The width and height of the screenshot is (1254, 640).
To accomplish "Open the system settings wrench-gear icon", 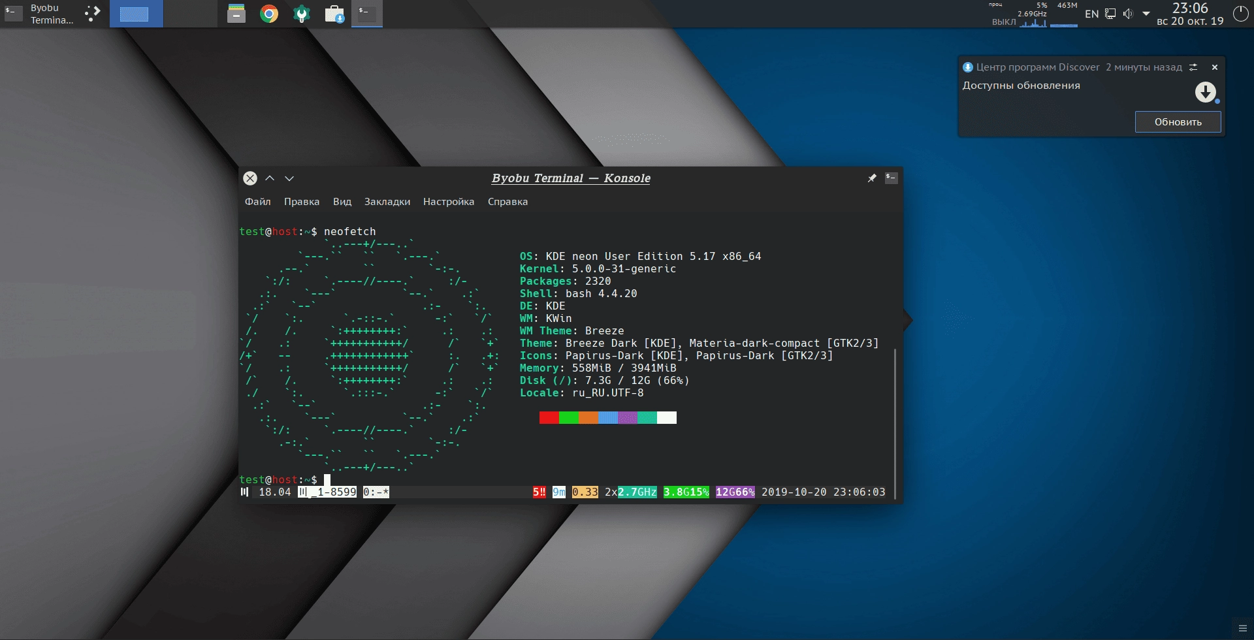I will click(x=302, y=14).
